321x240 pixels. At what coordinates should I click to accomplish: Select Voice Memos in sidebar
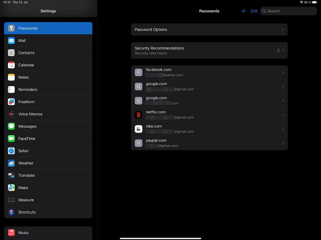[48, 114]
